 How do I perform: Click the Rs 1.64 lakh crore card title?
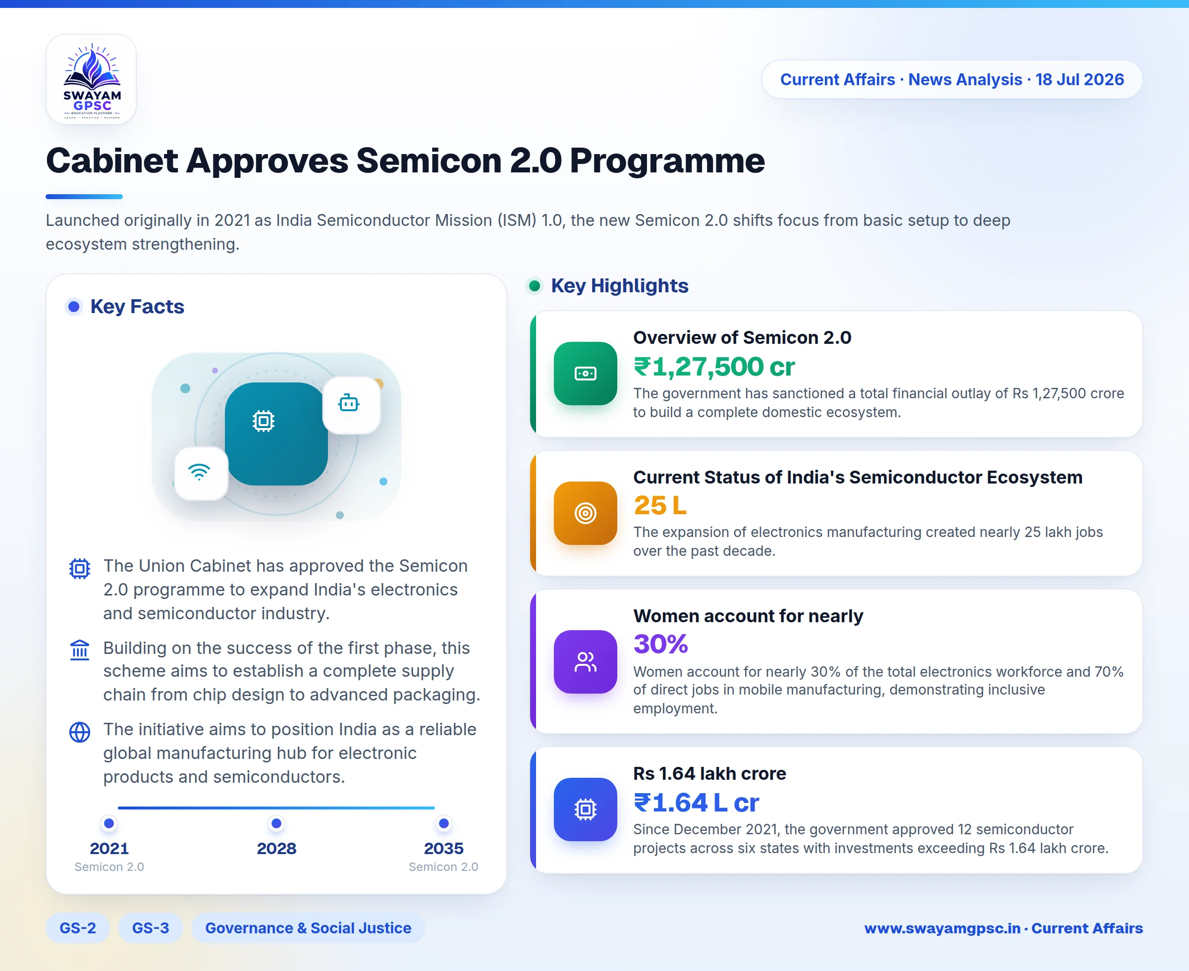pos(710,773)
